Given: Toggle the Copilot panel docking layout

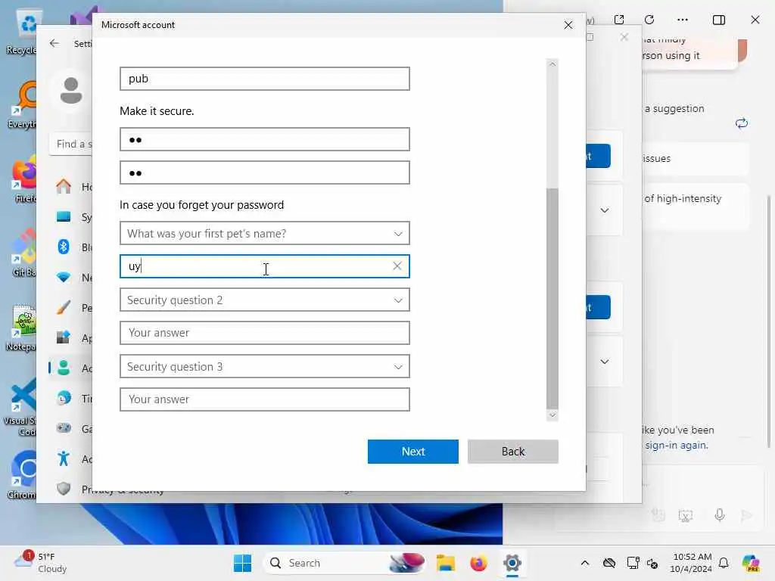Looking at the screenshot, I should click(x=719, y=20).
